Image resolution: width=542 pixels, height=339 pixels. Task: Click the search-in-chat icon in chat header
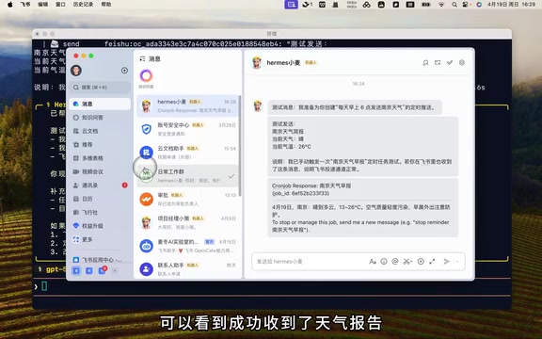pyautogui.click(x=425, y=62)
